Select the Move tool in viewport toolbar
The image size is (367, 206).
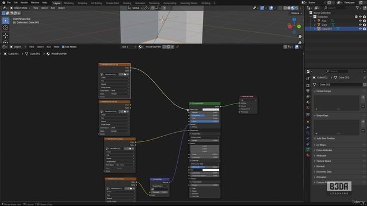coord(6,35)
